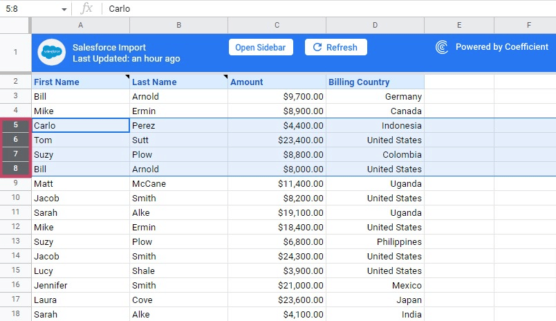
Task: Select the cell containing Matt
Action: point(80,184)
